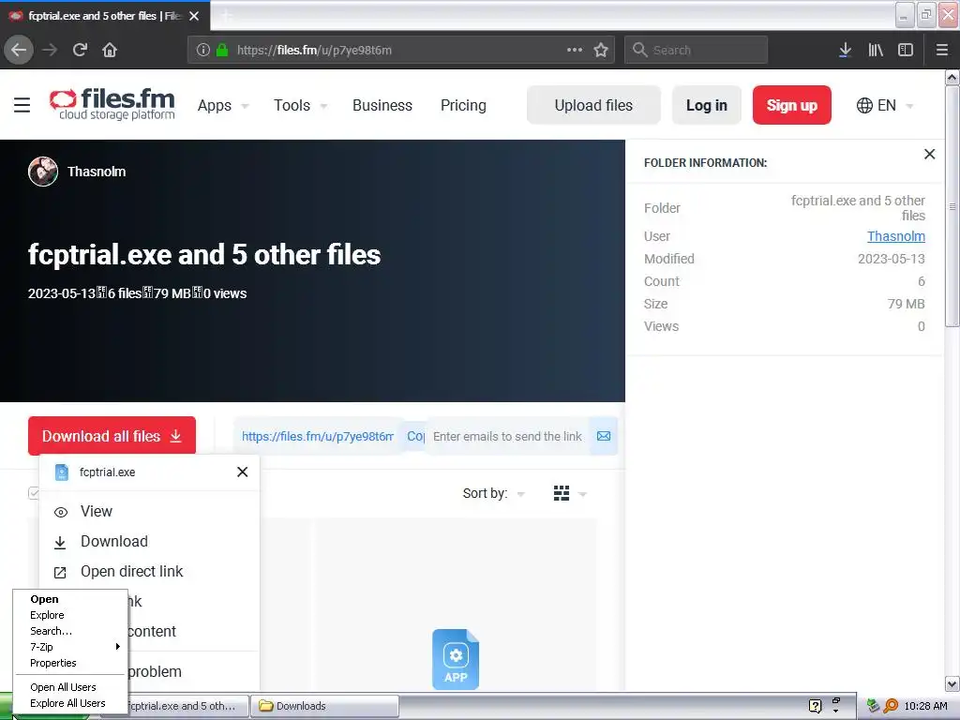This screenshot has width=960, height=720.
Task: Click the help question mark tray icon
Action: pos(815,706)
